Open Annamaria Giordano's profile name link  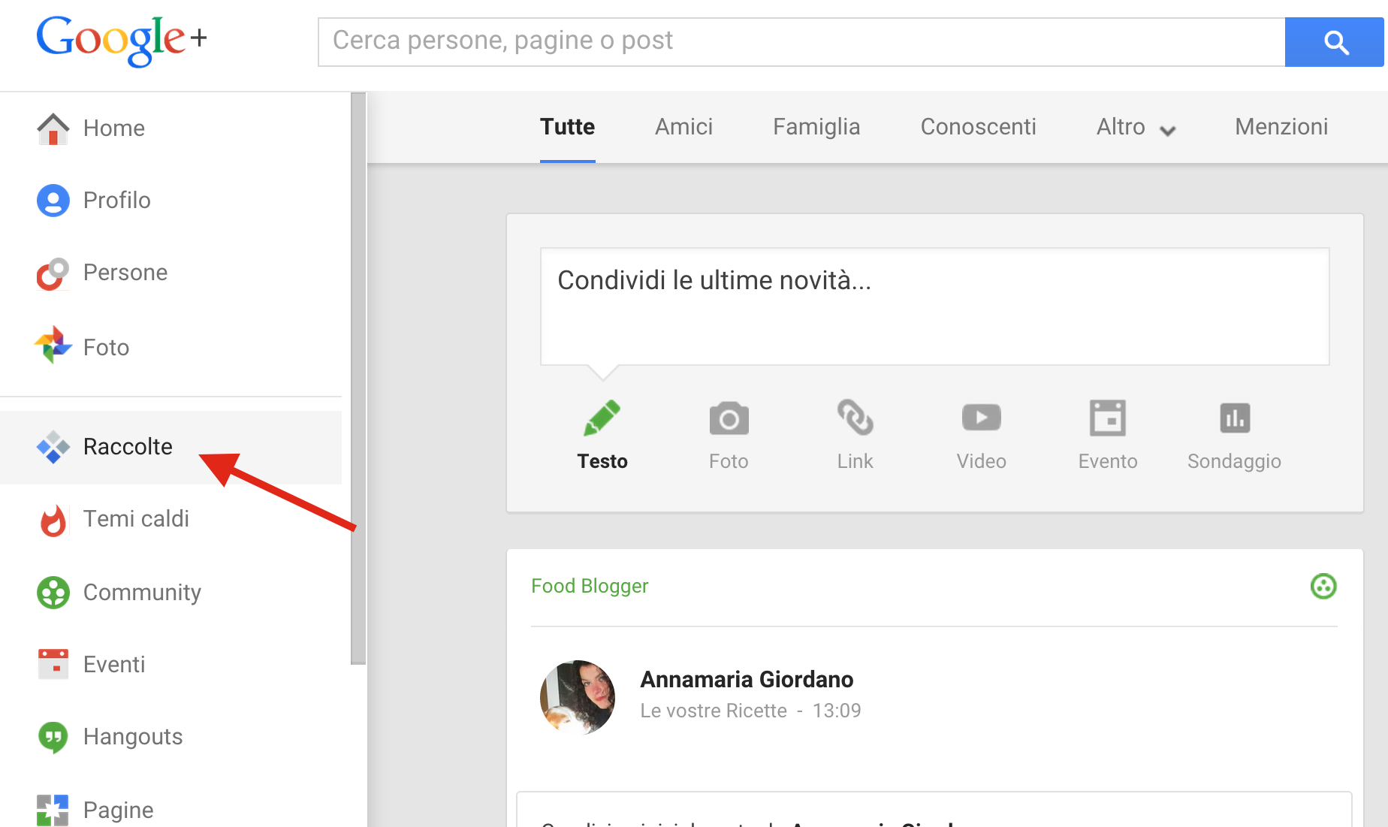[x=747, y=679]
